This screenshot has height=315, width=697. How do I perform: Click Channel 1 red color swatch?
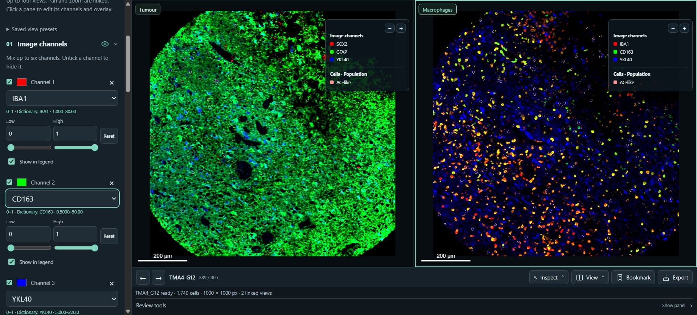21,82
